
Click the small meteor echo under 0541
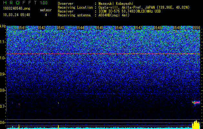pyautogui.click(x=19, y=104)
